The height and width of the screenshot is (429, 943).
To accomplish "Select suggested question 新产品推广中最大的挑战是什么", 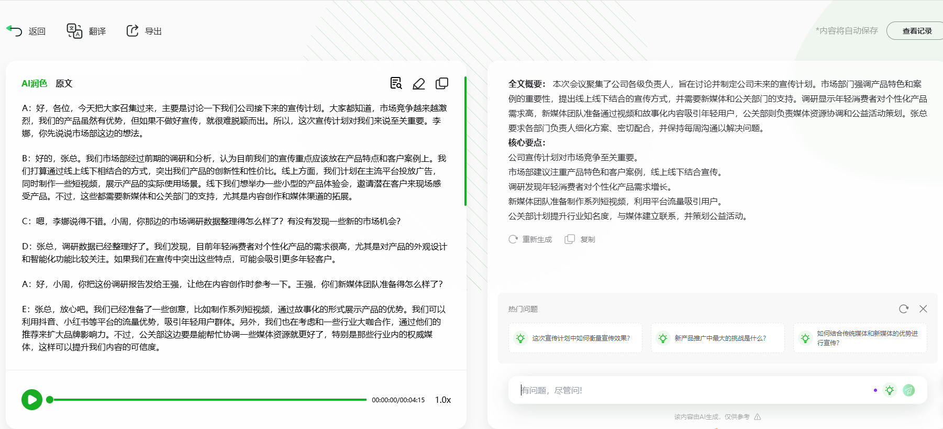I will click(717, 338).
